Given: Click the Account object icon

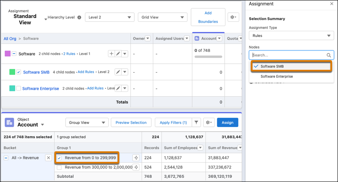Looking at the screenshot, I should pos(9,122).
